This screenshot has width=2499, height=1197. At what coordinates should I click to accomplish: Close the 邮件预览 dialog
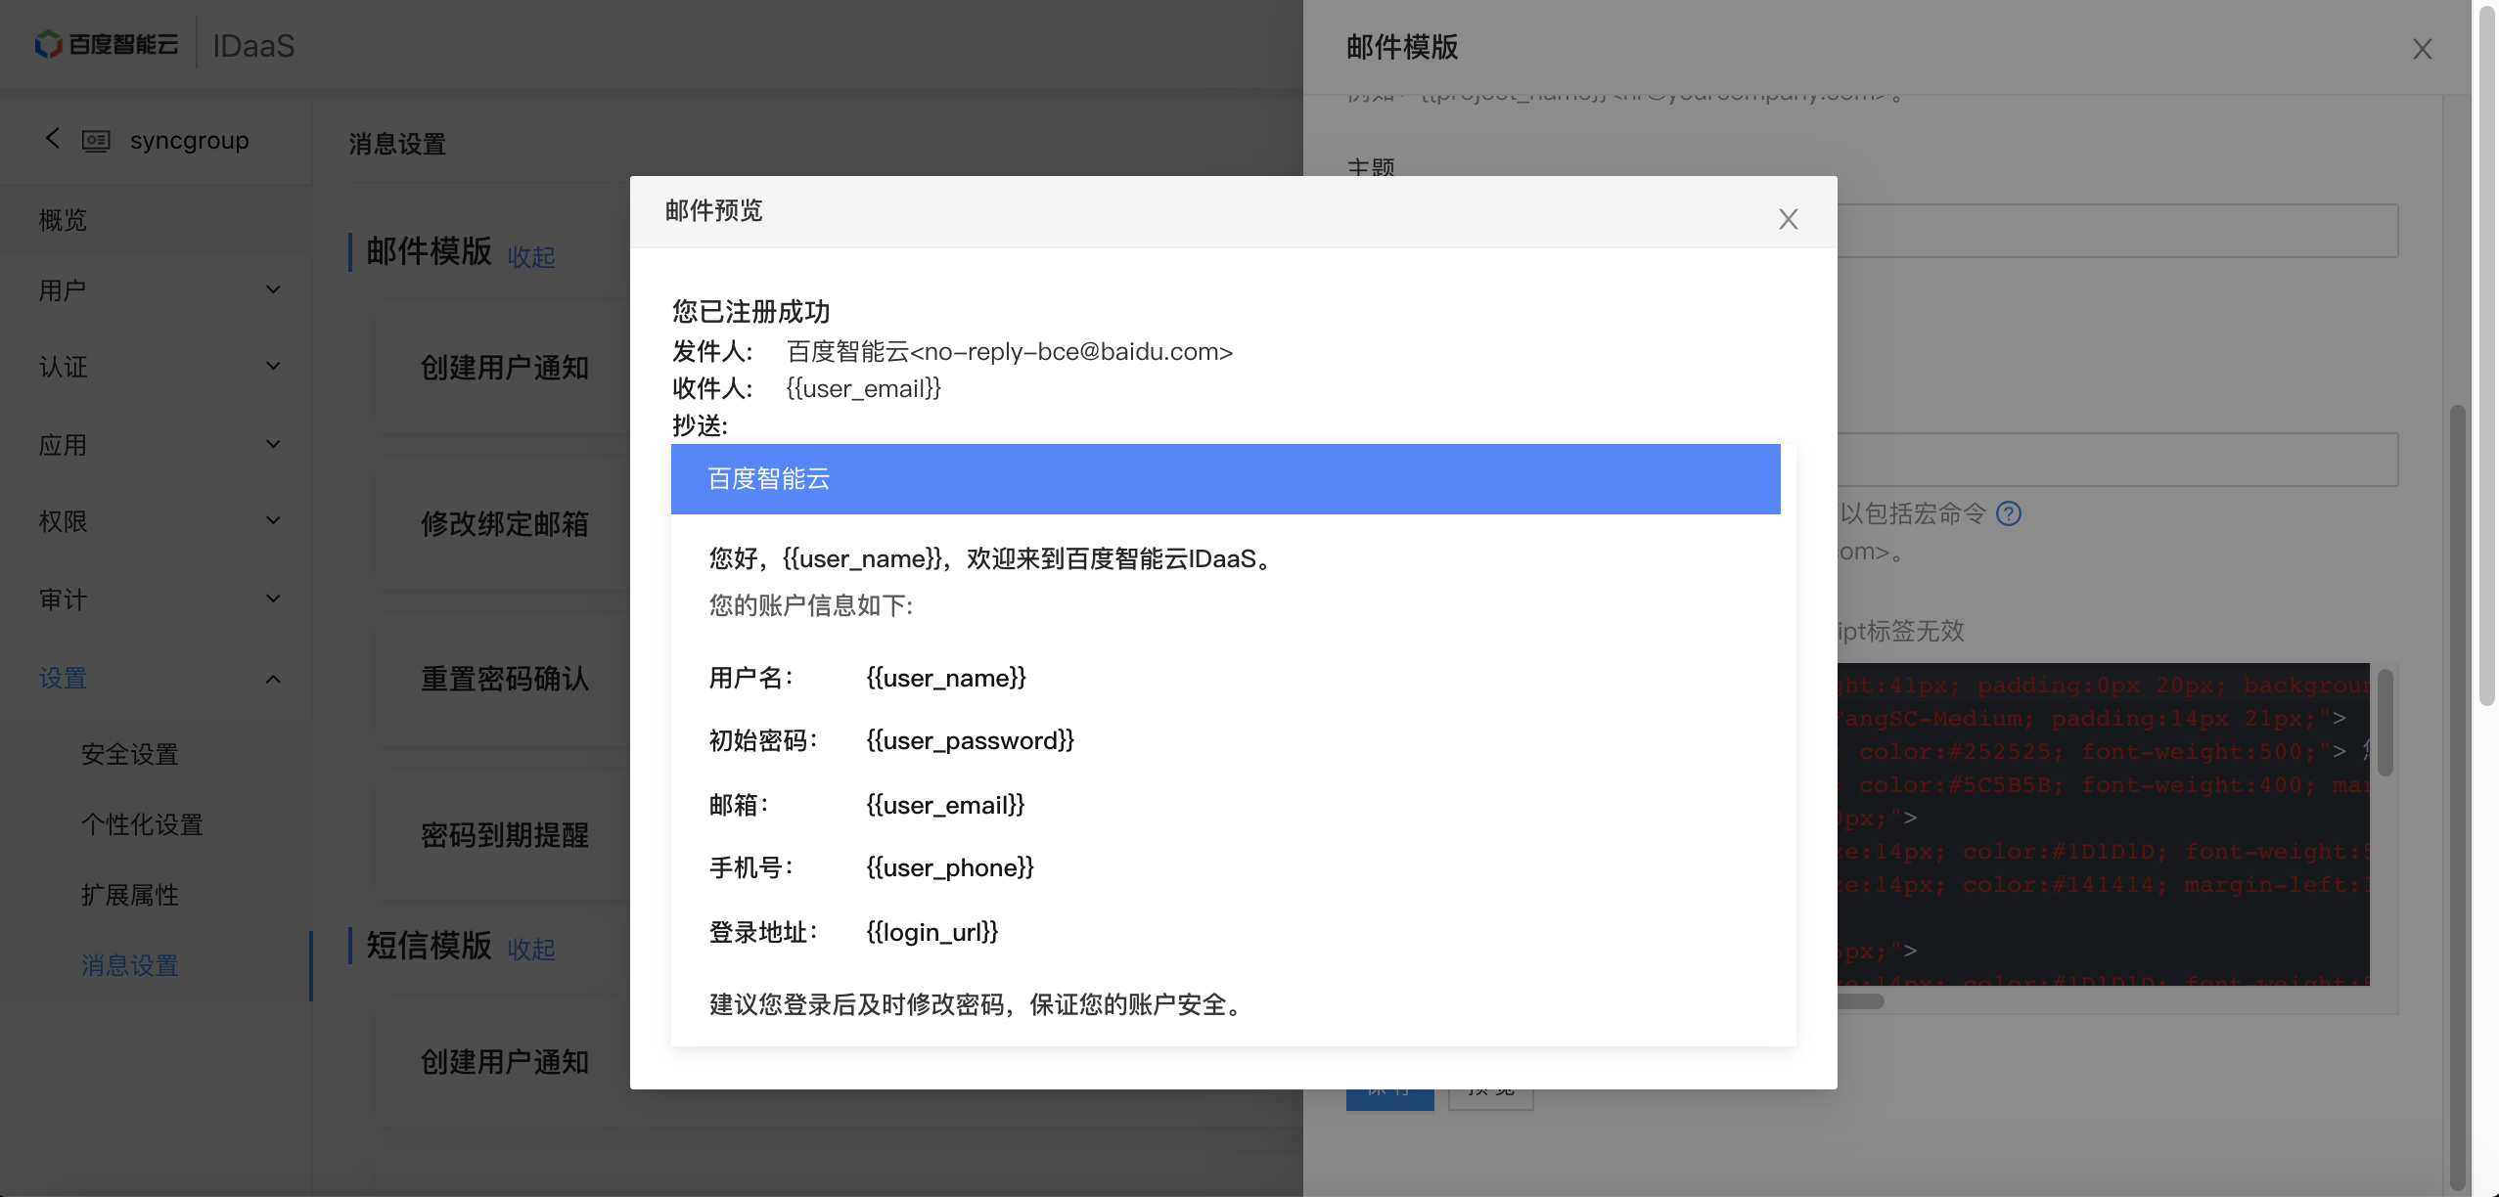coord(1788,219)
